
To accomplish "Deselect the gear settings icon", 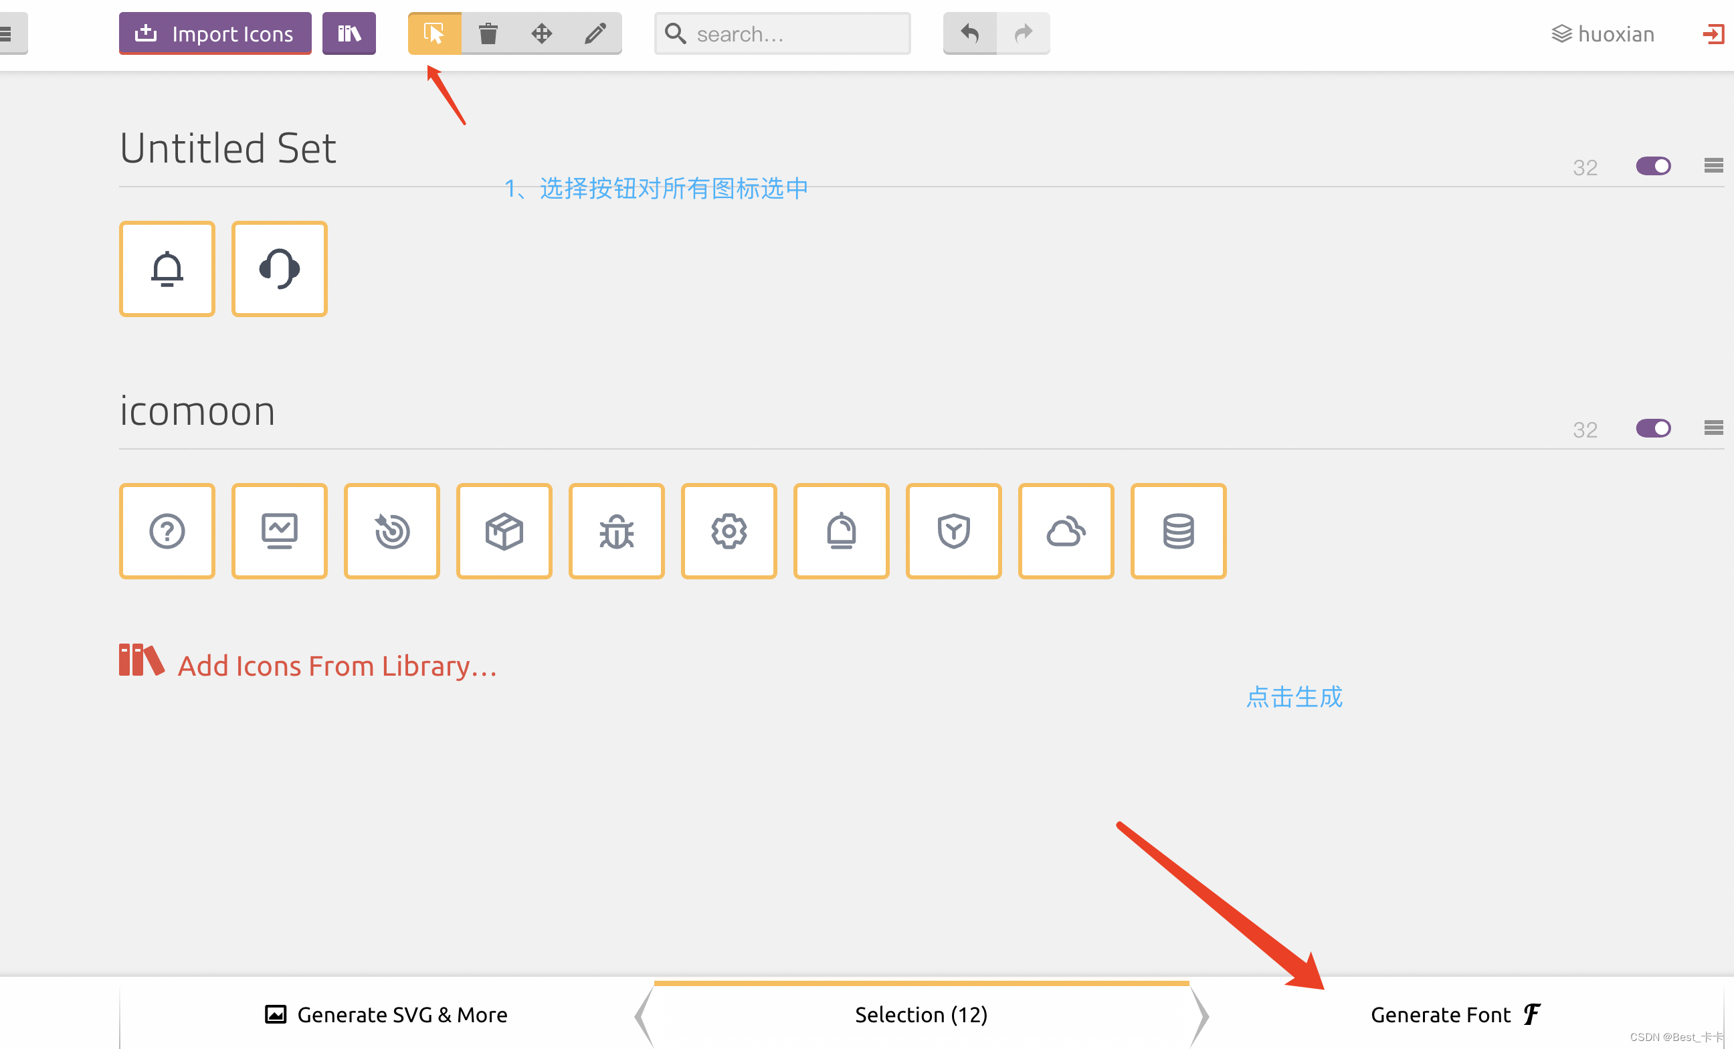I will (x=729, y=531).
